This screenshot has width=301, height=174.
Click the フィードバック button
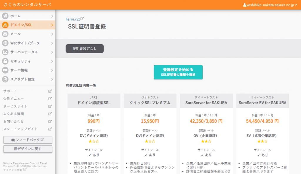tap(28, 140)
